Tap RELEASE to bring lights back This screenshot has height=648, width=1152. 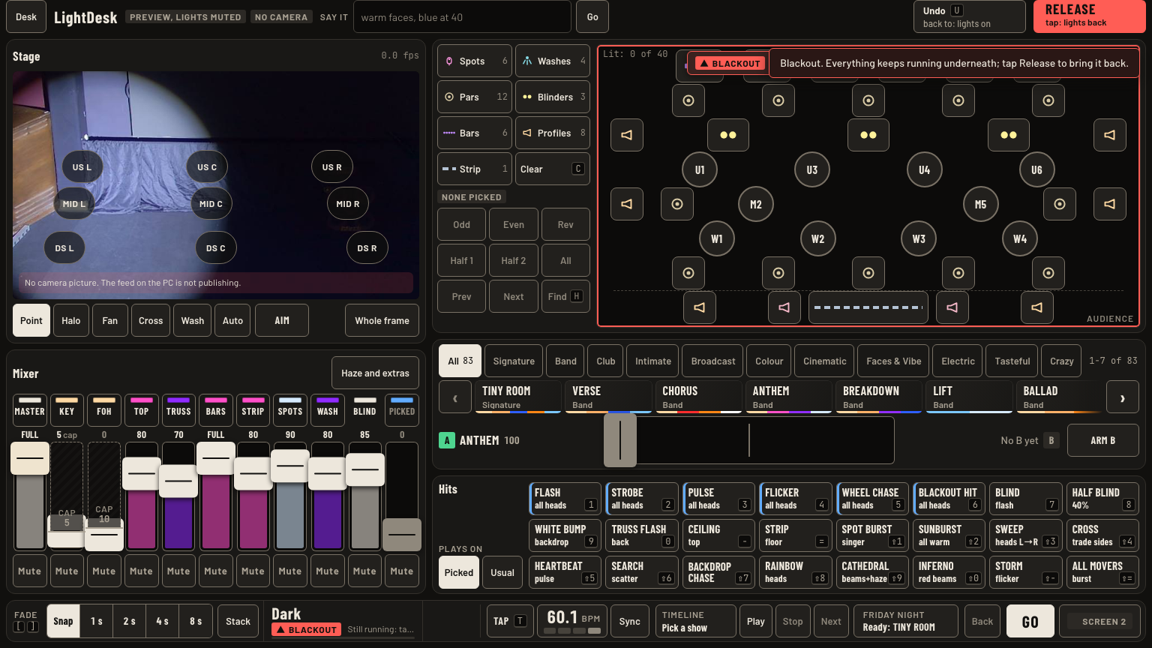coord(1090,16)
